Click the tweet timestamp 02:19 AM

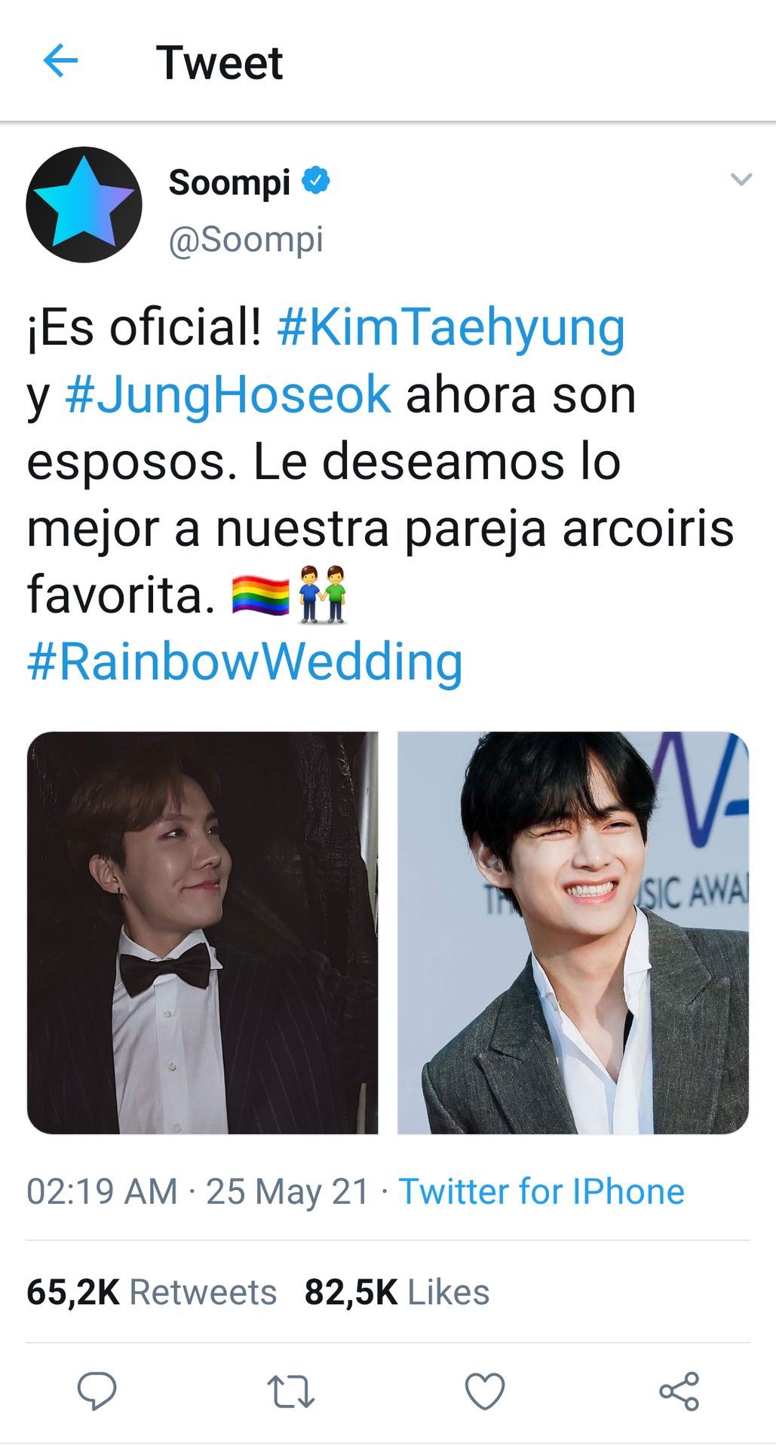click(102, 1192)
